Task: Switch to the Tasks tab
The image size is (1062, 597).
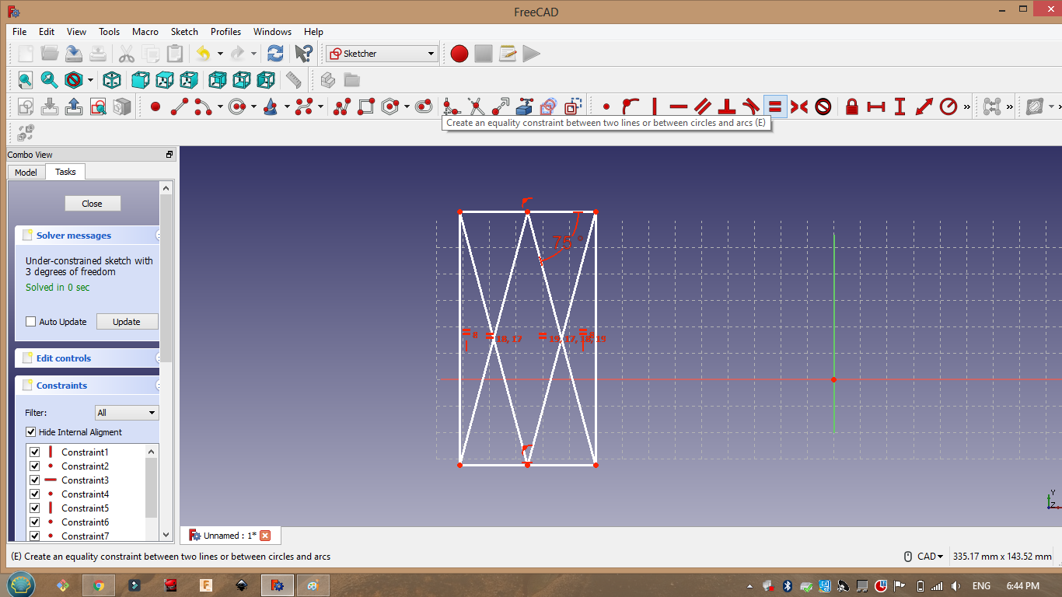Action: (65, 172)
